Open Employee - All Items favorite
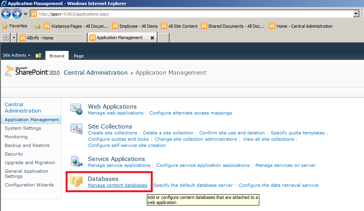364x211 pixels. pos(135,26)
